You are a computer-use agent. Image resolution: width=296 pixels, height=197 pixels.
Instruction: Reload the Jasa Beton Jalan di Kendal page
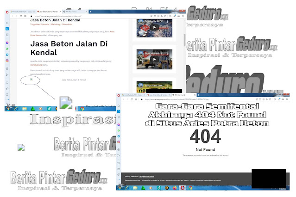21,16
